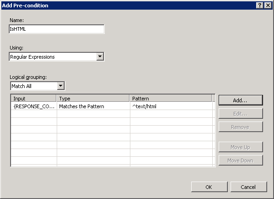
Task: Select the Matches the Pattern cell
Action: 93,106
